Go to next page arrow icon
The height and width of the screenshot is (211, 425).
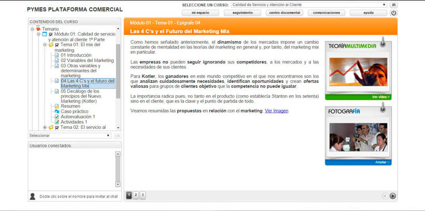tap(393, 195)
